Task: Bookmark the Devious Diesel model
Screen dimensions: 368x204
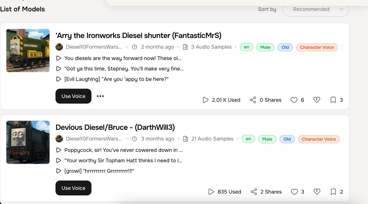Action: click(x=333, y=192)
